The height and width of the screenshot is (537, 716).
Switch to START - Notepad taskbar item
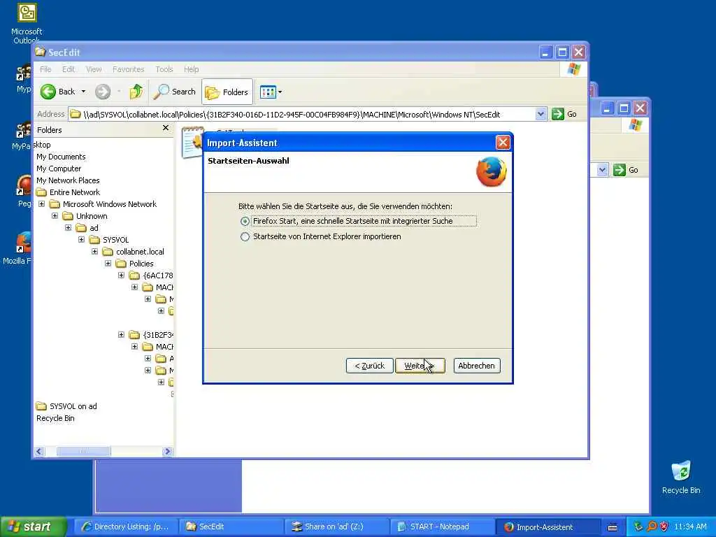pos(442,527)
